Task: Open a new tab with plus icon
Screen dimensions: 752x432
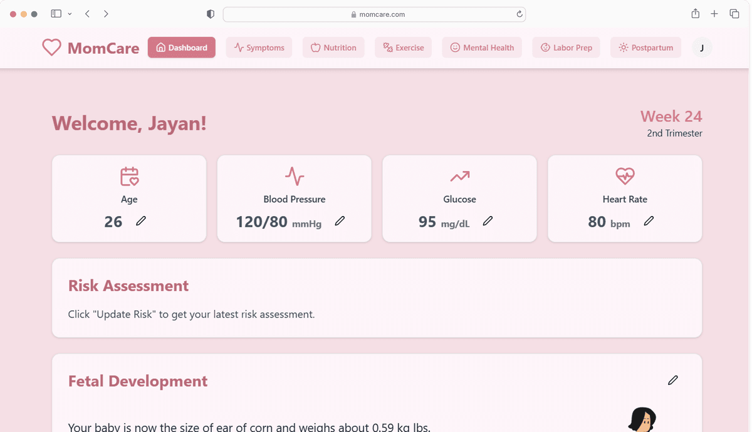Action: [x=714, y=14]
